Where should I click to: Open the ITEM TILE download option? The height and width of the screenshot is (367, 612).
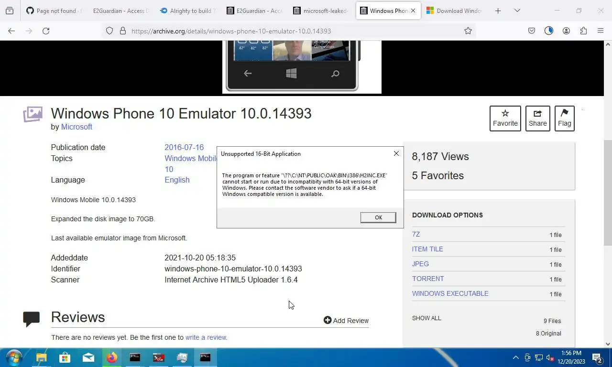coord(427,249)
